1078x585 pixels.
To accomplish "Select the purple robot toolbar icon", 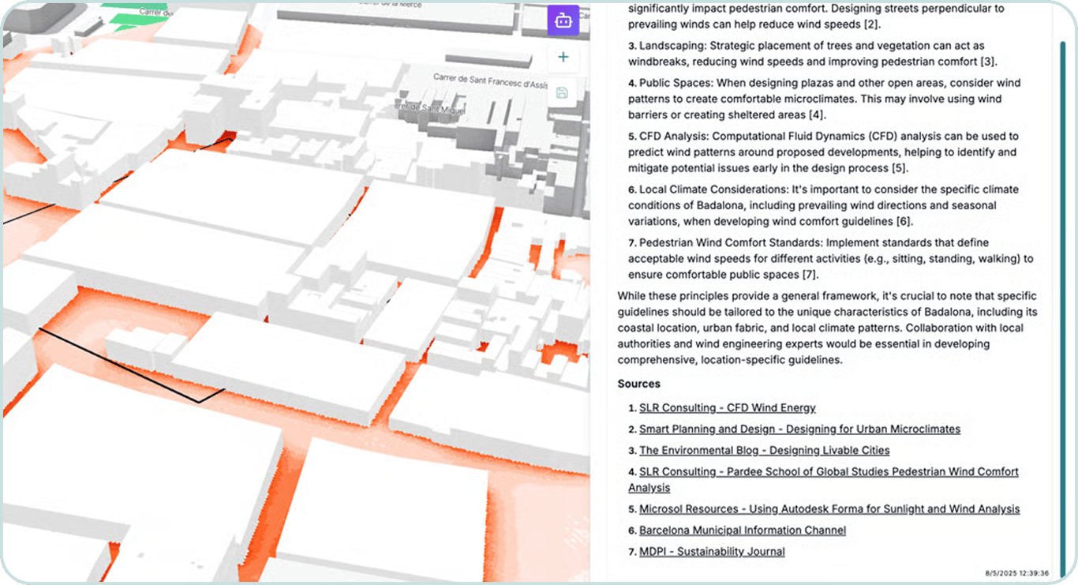I will click(x=563, y=21).
